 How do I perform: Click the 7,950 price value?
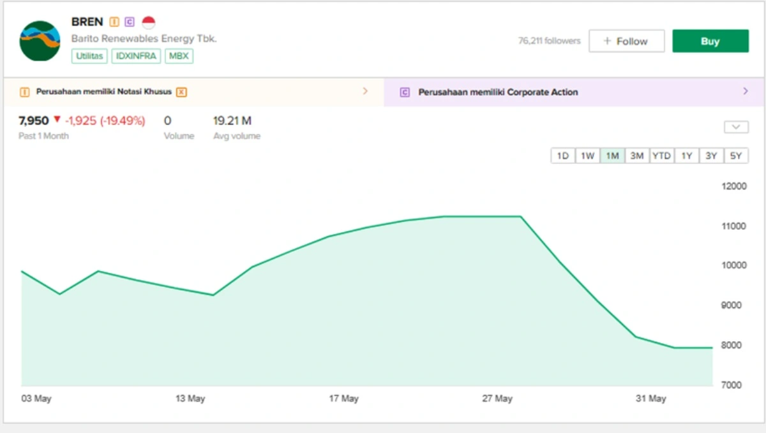tap(34, 120)
